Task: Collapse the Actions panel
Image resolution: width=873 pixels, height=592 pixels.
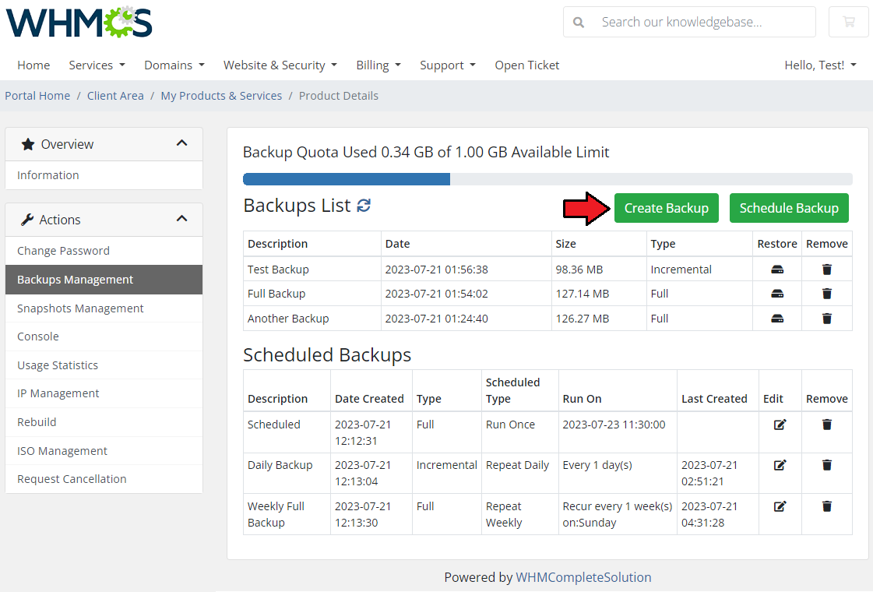Action: pyautogui.click(x=181, y=218)
